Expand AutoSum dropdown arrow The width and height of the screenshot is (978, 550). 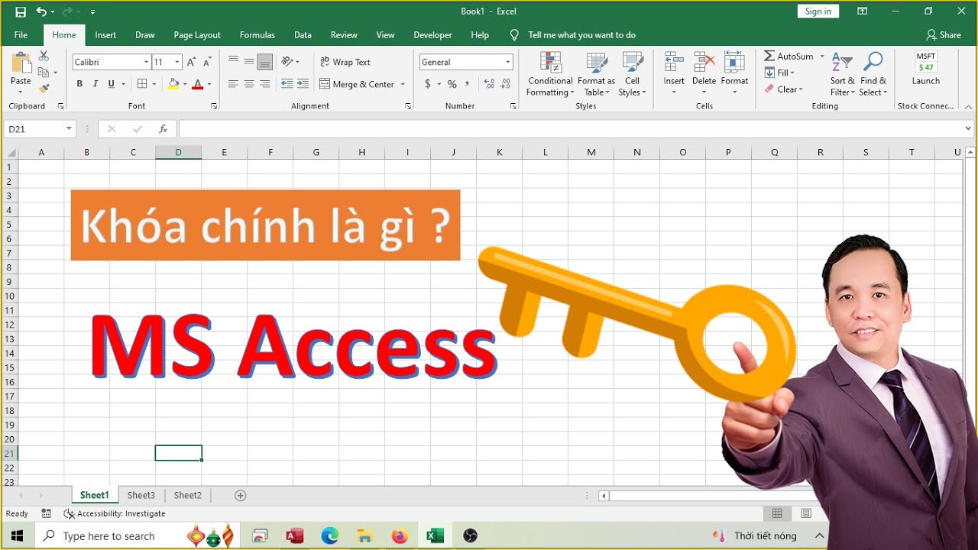coord(822,56)
